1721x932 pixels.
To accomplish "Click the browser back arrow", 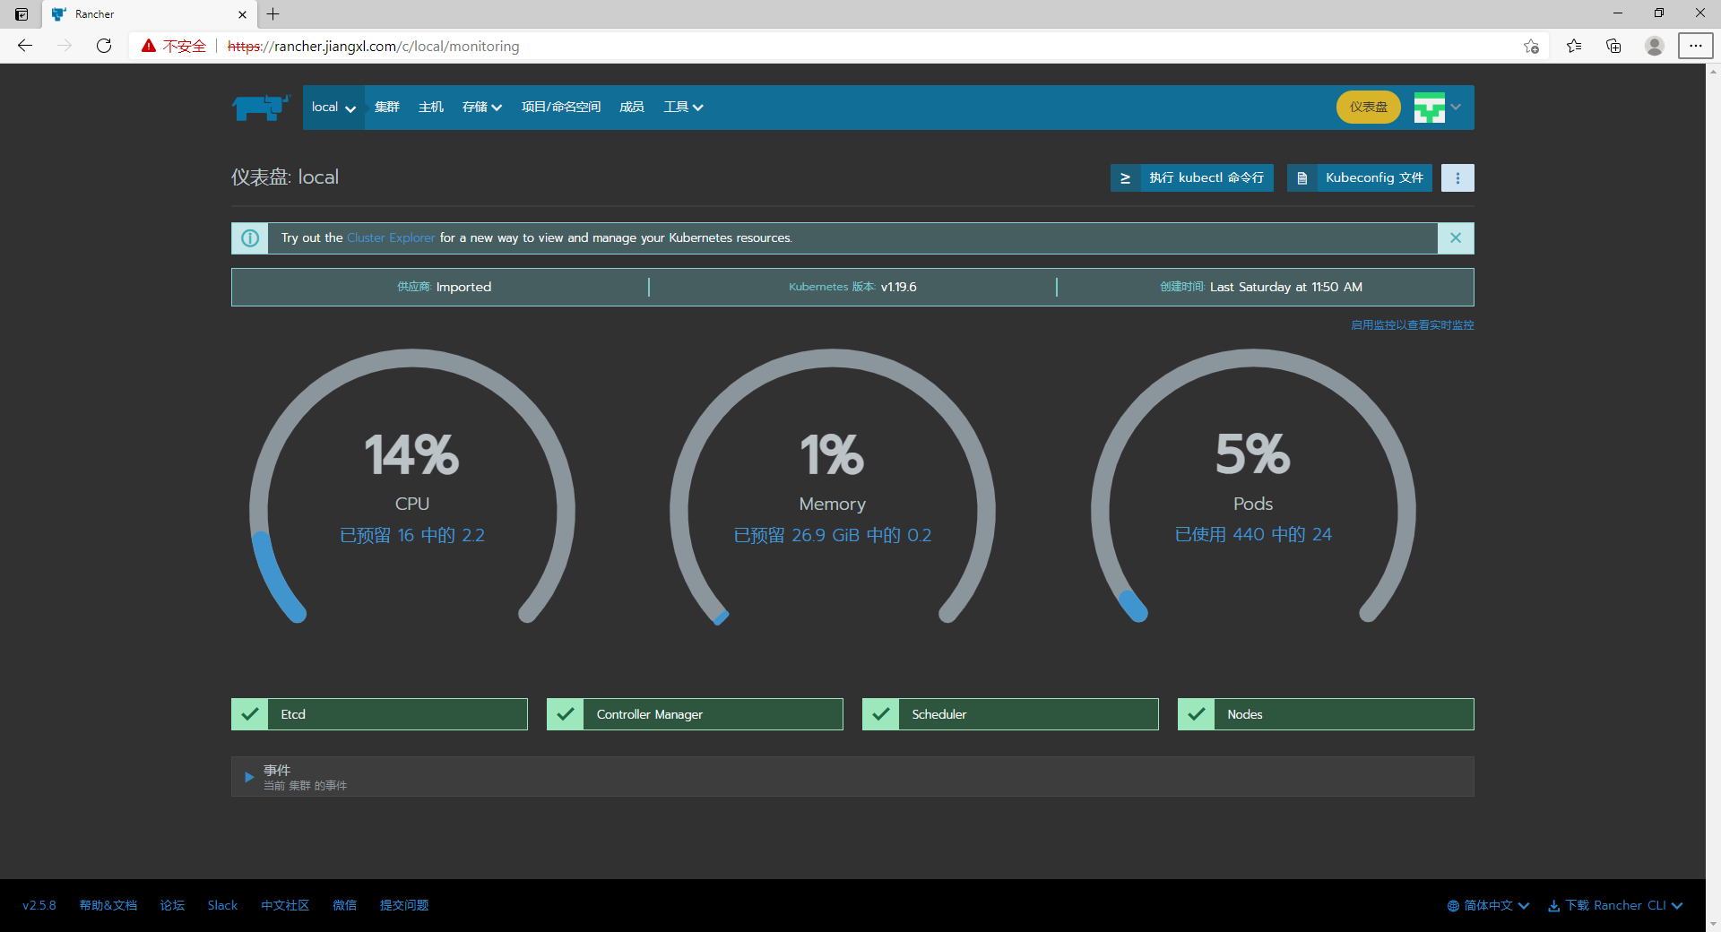I will click(25, 46).
